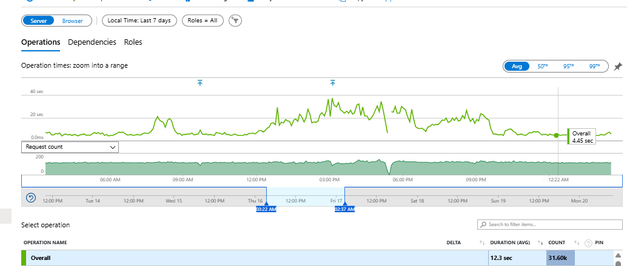Viewport: 627px width, 266px height.
Task: Select the 99th percentile option
Action: click(594, 66)
